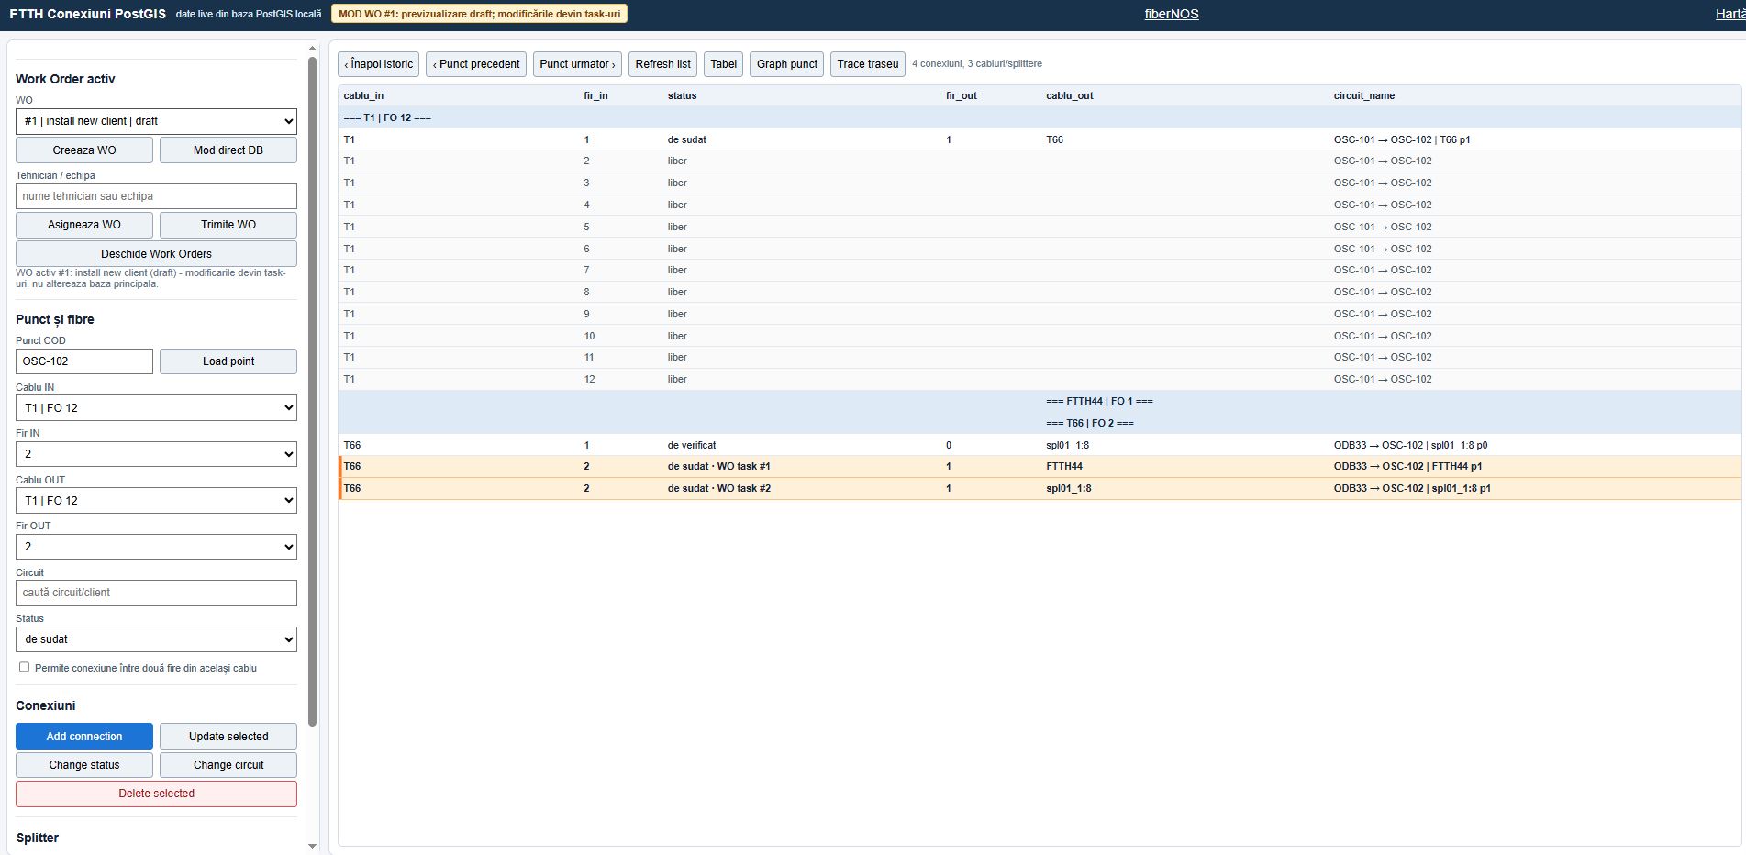Go to Punct precedent
The image size is (1746, 855).
pos(476,64)
